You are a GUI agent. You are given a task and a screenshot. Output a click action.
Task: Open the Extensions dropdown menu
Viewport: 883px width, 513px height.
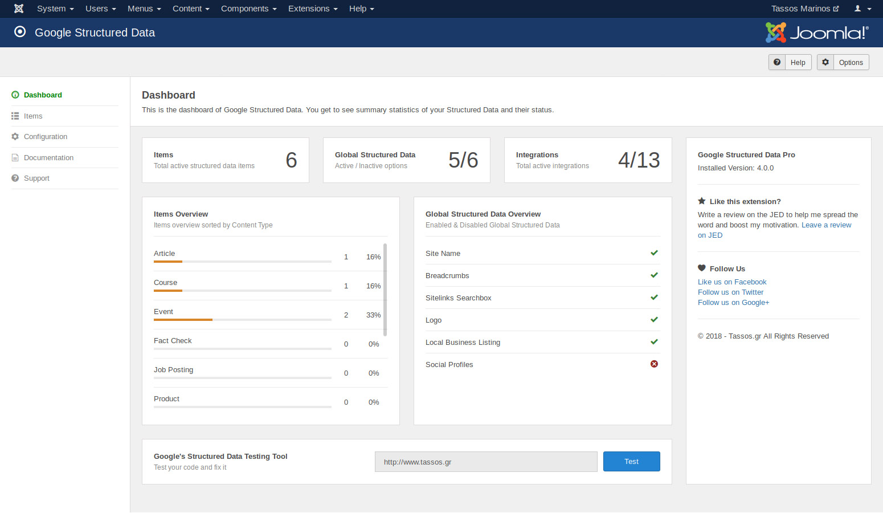(313, 9)
